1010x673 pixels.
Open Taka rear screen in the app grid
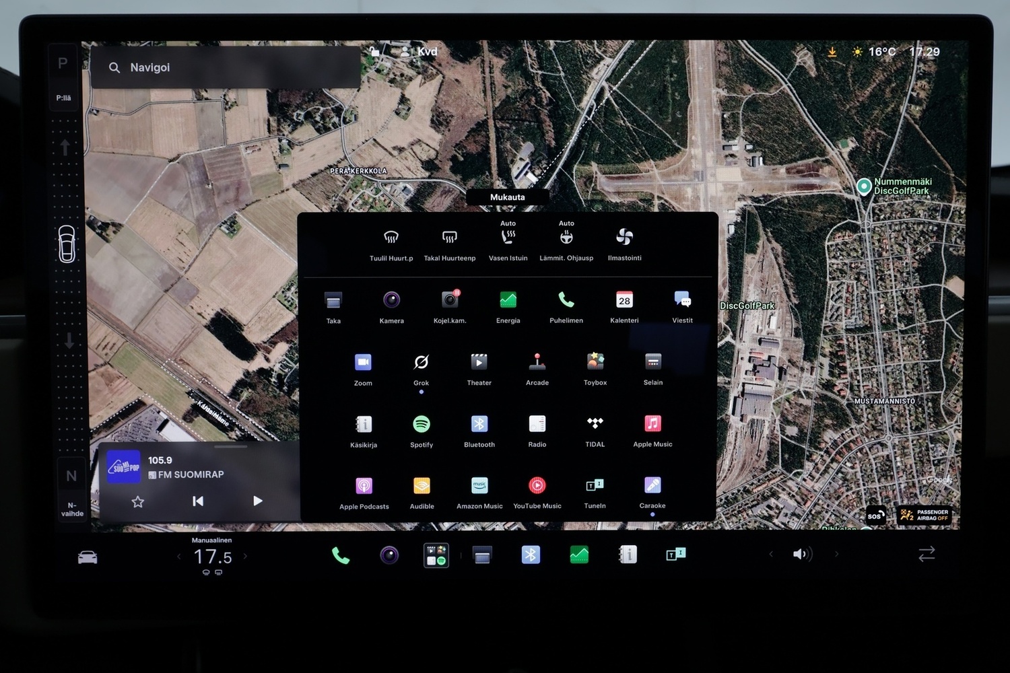pos(333,300)
